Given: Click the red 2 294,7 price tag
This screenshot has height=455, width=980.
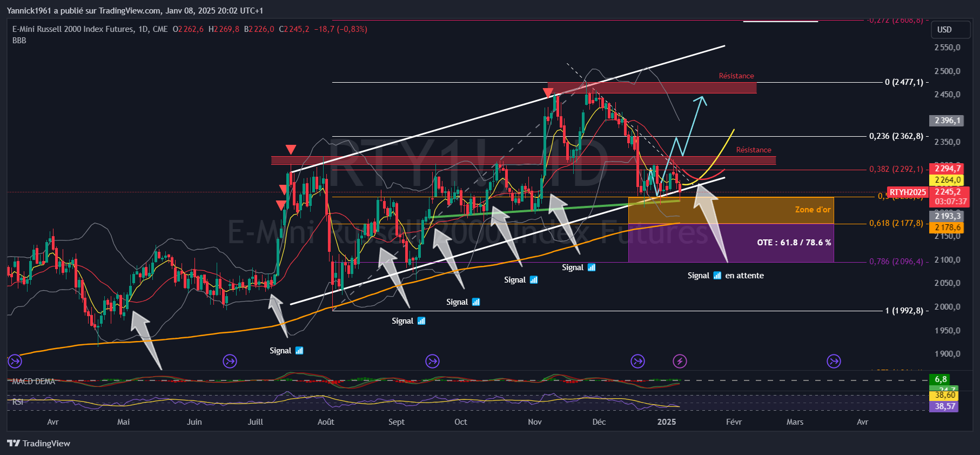Looking at the screenshot, I should click(x=947, y=169).
